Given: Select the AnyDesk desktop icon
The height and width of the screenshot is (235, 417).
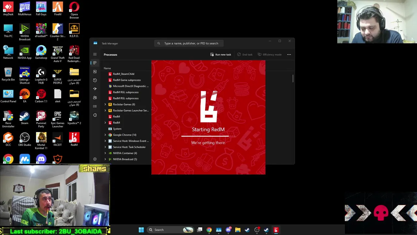Looking at the screenshot, I should pyautogui.click(x=8, y=9).
